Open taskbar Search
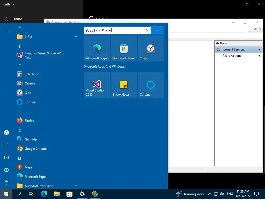 [19, 194]
